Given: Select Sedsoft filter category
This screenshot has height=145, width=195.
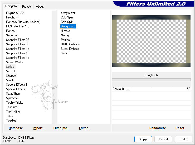Looking at the screenshot, I should coord(11,71).
